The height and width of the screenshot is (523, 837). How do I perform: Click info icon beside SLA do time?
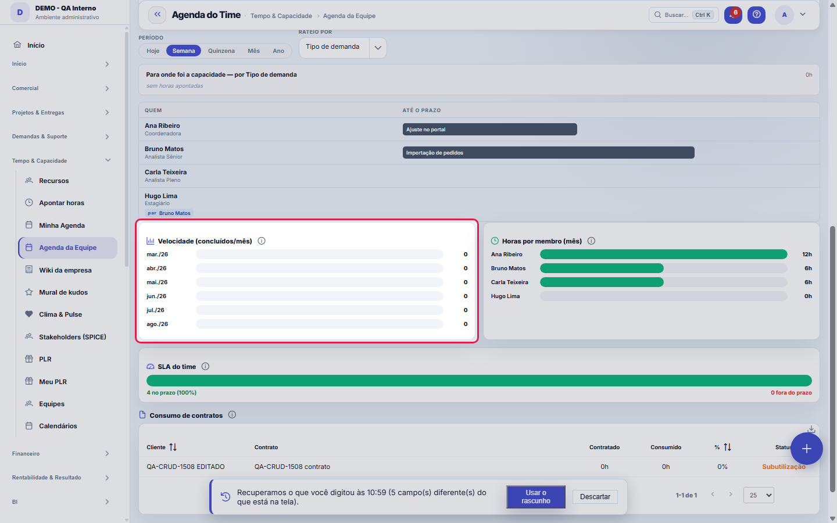[205, 367]
